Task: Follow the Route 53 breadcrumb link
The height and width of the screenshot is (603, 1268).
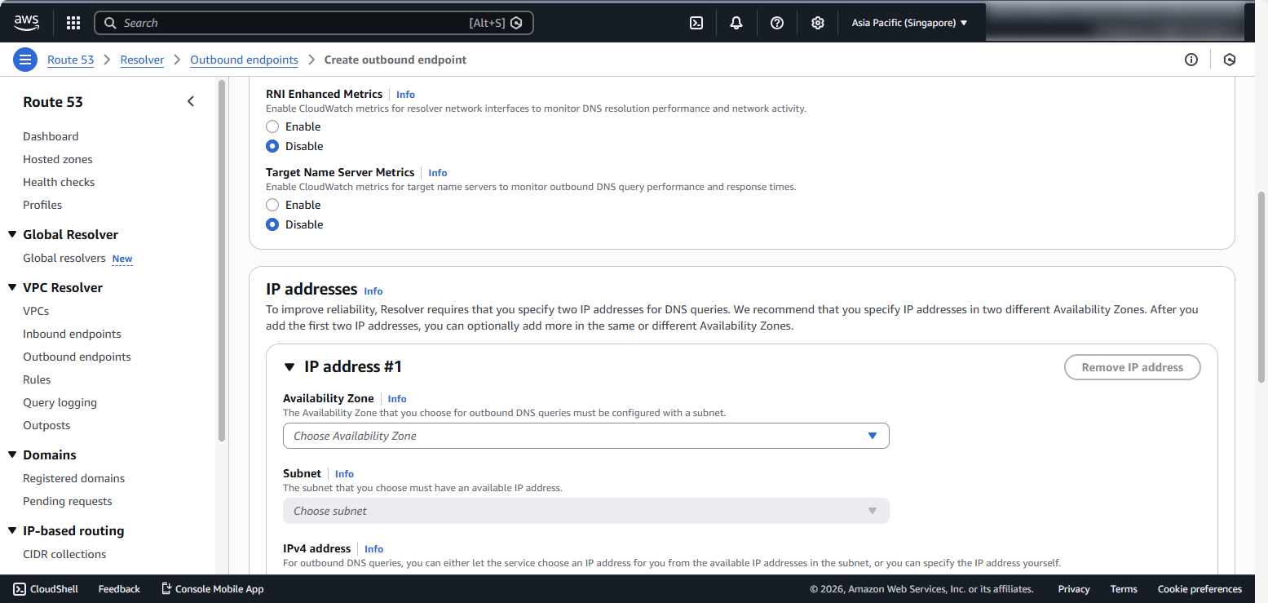Action: [x=71, y=60]
